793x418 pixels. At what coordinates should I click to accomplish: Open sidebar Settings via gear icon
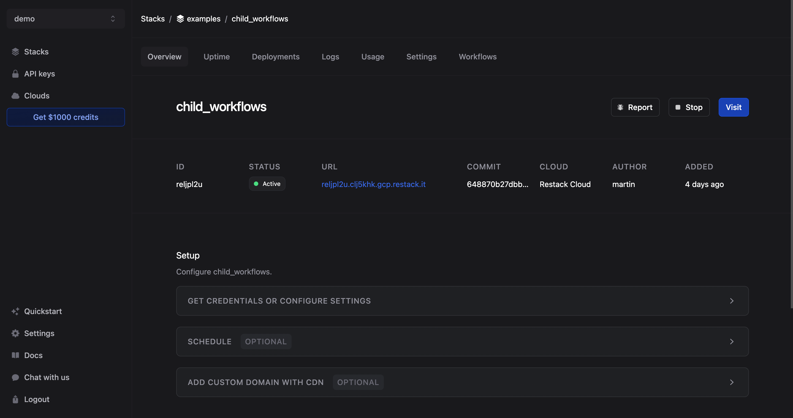pos(15,334)
